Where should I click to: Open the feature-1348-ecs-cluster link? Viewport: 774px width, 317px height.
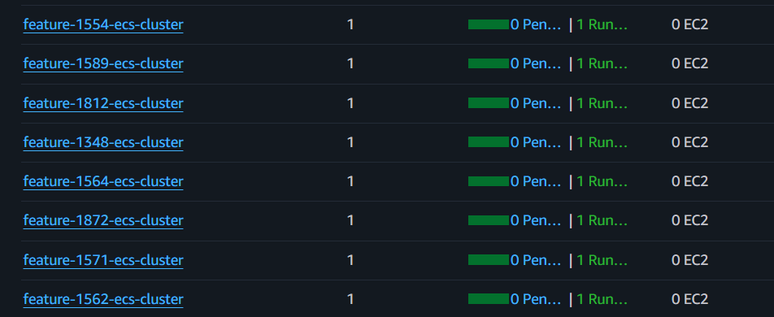(x=103, y=142)
